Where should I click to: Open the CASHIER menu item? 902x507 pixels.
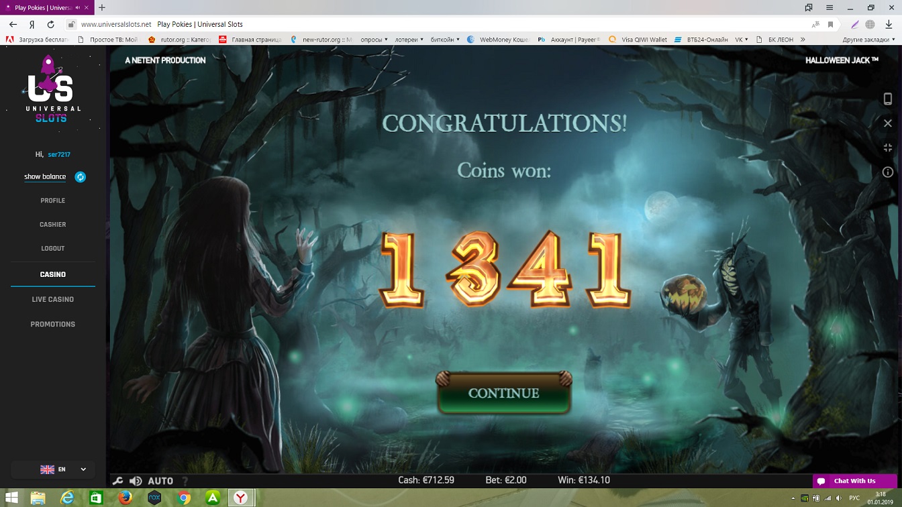coord(53,225)
